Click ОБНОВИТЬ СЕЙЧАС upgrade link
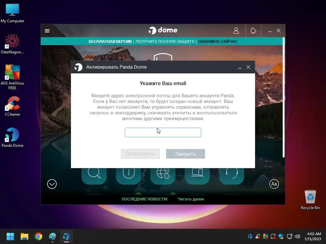 click(218, 42)
